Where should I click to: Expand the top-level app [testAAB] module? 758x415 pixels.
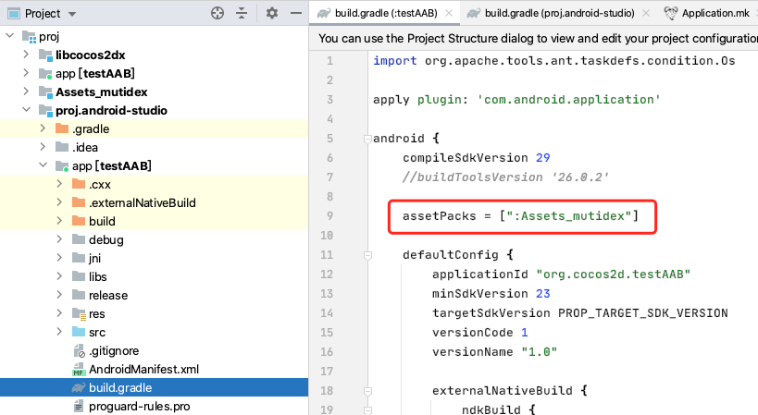[x=26, y=73]
